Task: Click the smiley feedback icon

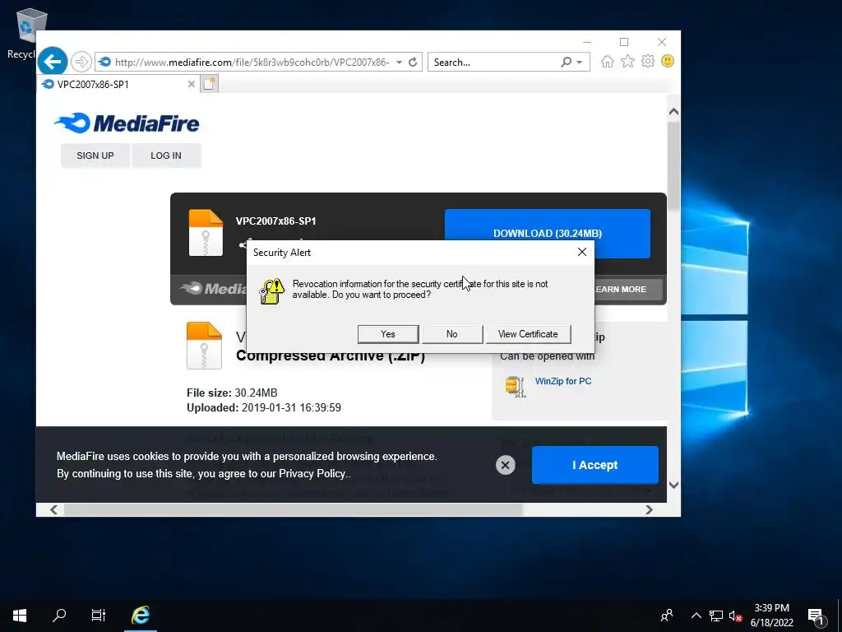Action: click(x=668, y=61)
